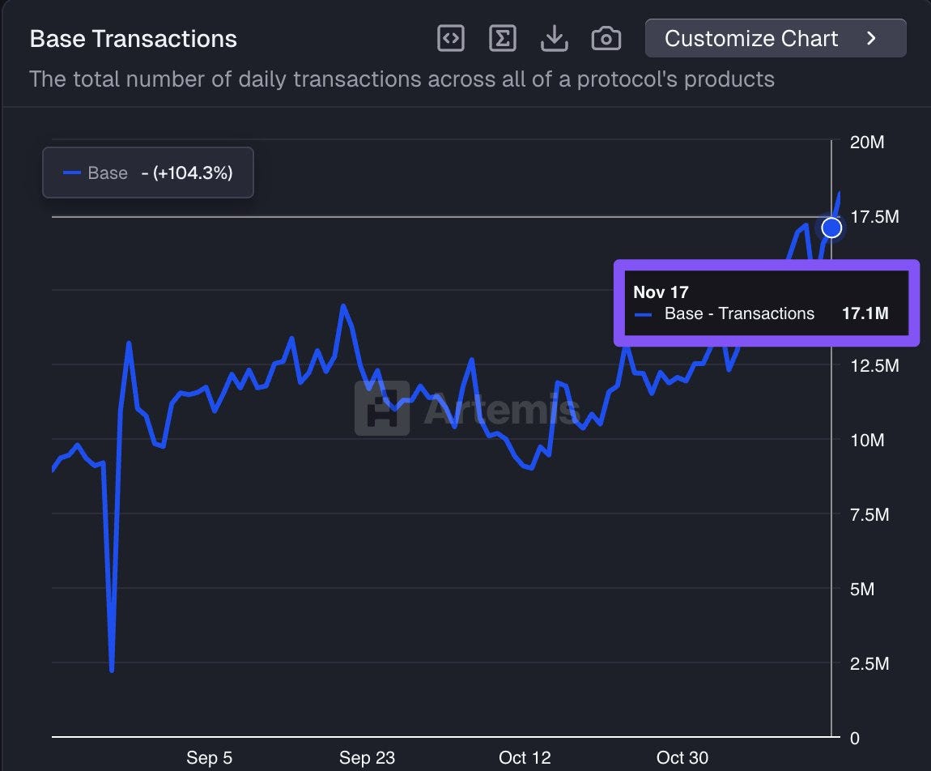The width and height of the screenshot is (931, 771).
Task: Take a chart snapshot with camera icon
Action: pyautogui.click(x=606, y=39)
